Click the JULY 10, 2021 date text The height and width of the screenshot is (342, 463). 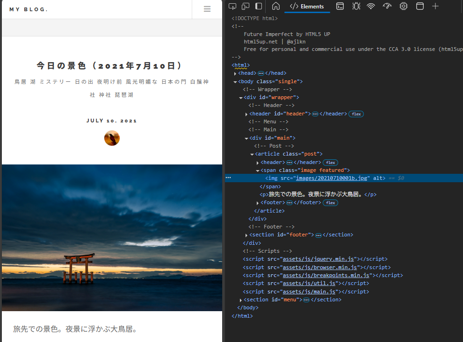coord(112,121)
